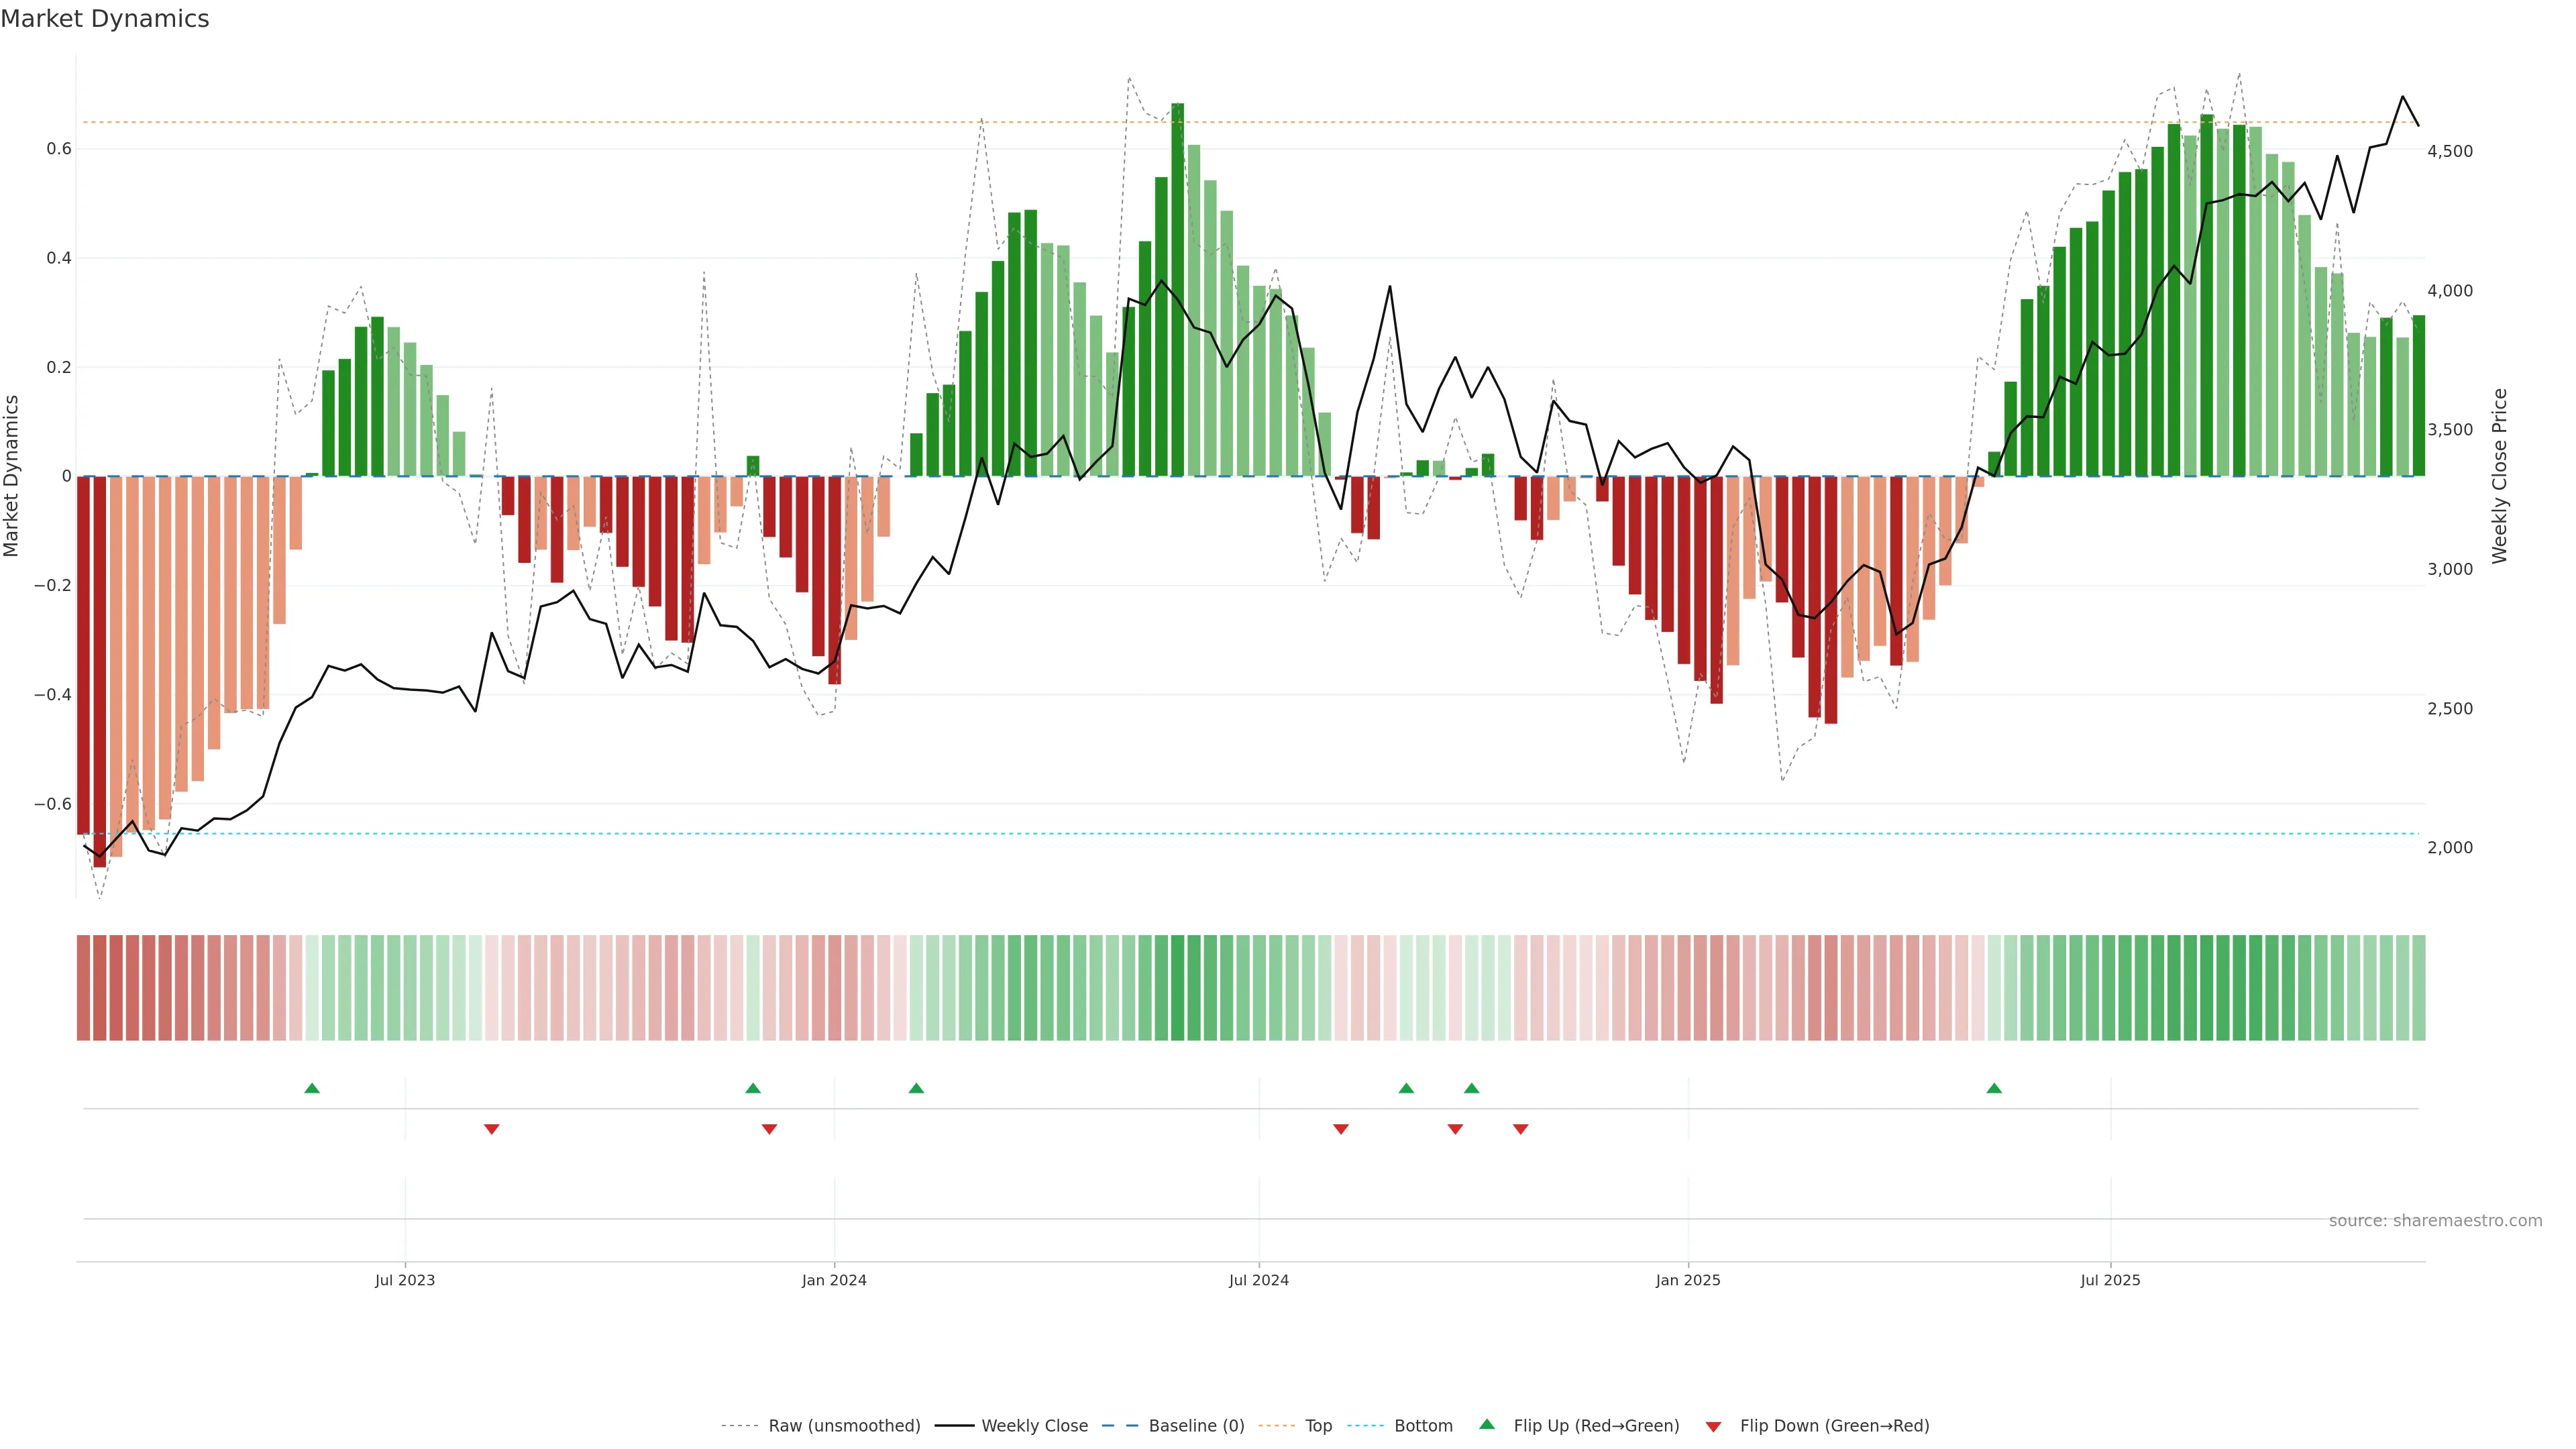
Task: Click the Flip Down marker just before Jan 2024
Action: [769, 1129]
